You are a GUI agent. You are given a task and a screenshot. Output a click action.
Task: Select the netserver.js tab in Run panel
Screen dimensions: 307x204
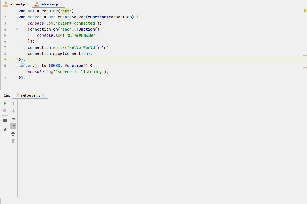(30, 95)
